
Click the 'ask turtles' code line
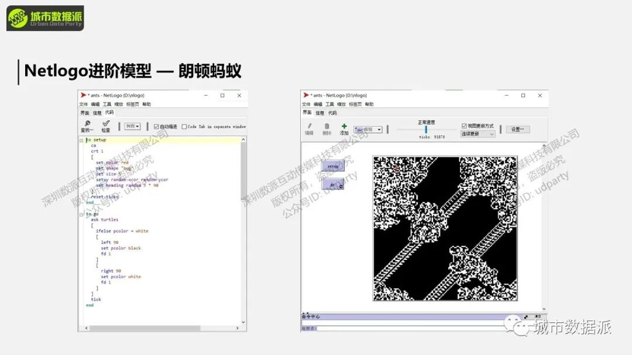pos(105,220)
